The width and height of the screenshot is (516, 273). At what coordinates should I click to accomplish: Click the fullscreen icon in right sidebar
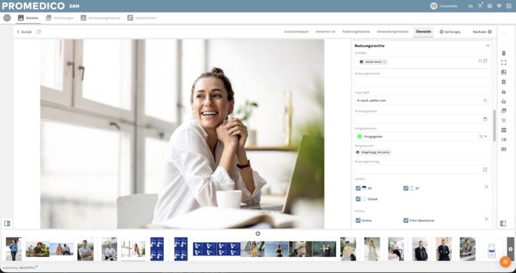(503, 62)
